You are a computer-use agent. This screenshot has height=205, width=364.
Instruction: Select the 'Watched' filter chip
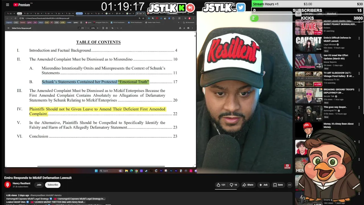click(331, 14)
